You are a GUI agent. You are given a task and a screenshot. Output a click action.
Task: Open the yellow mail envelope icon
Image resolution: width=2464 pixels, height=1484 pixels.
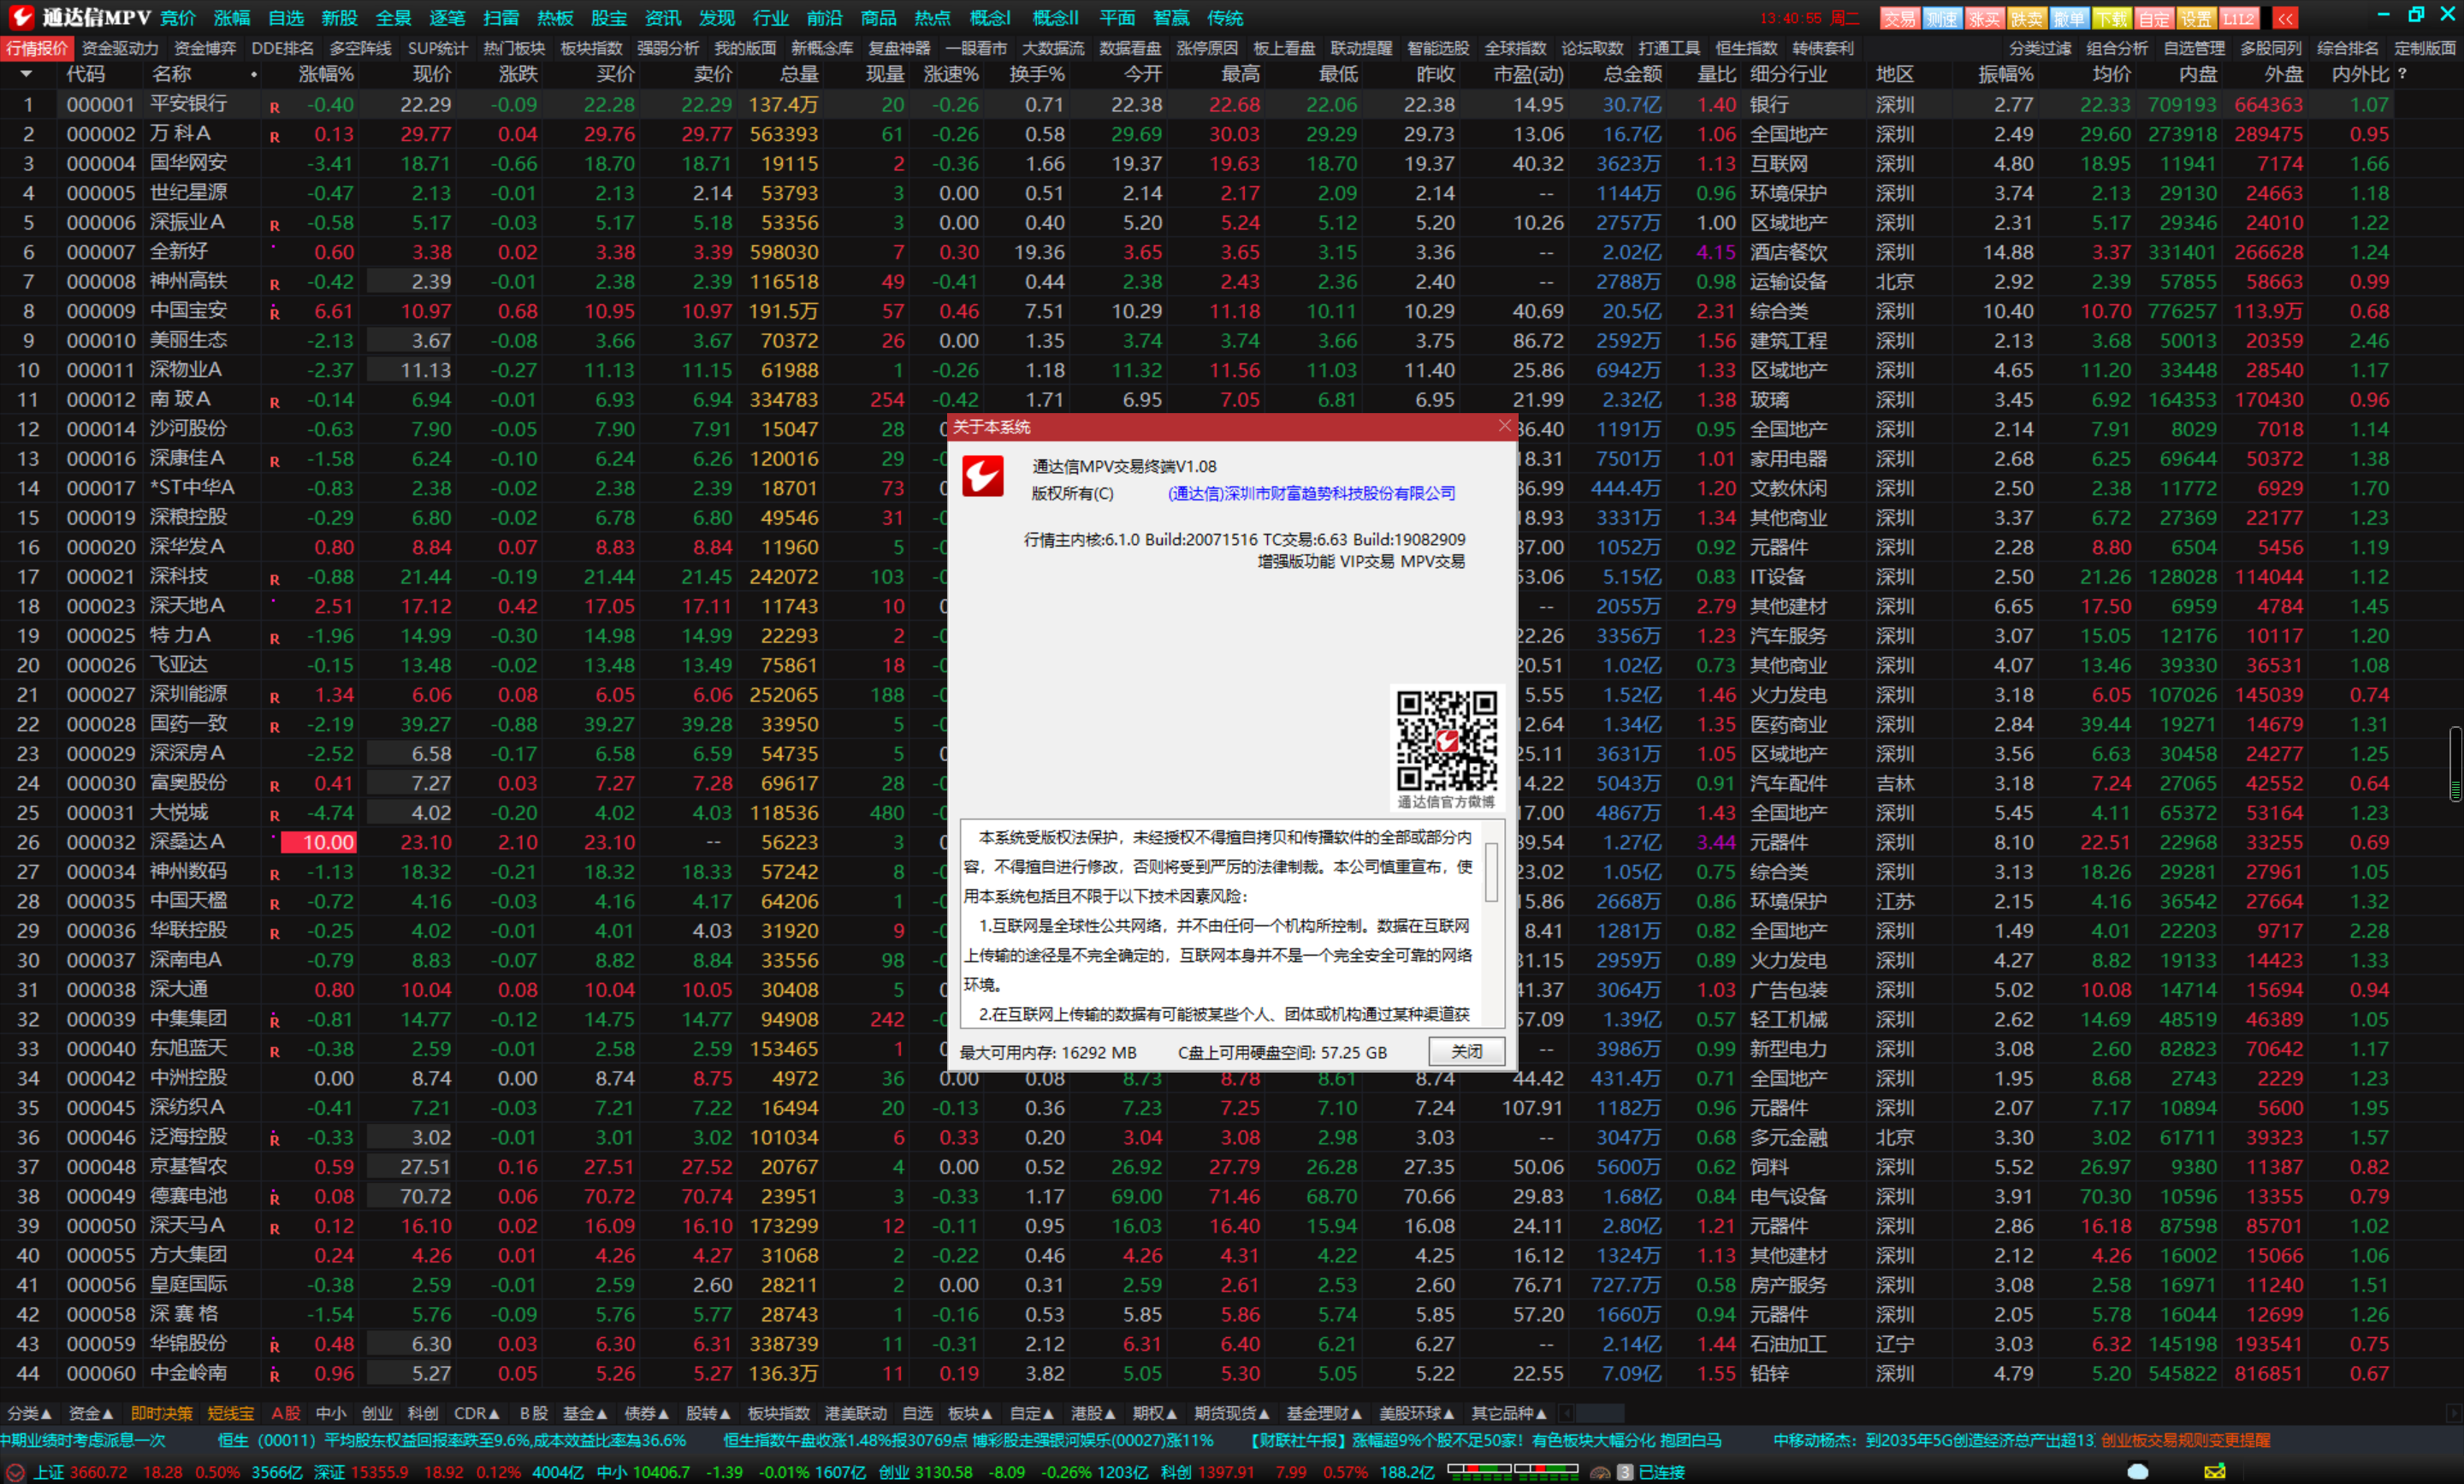coord(2215,1471)
